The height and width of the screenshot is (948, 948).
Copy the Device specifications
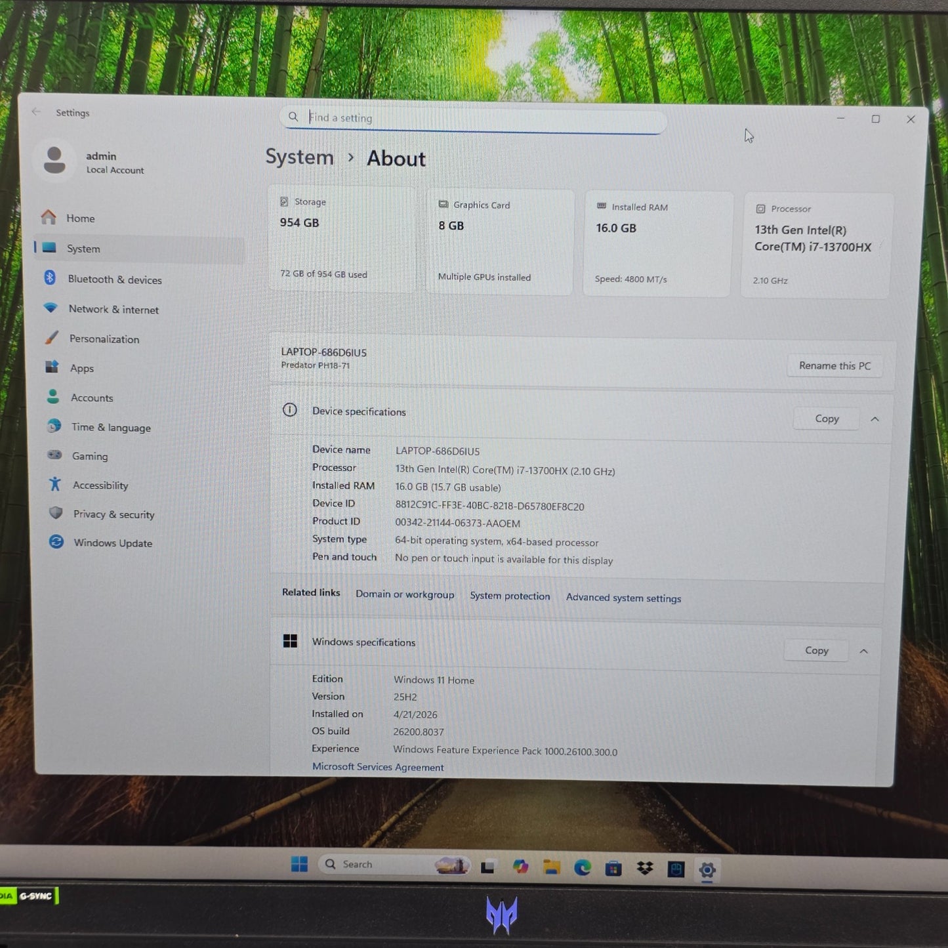827,419
